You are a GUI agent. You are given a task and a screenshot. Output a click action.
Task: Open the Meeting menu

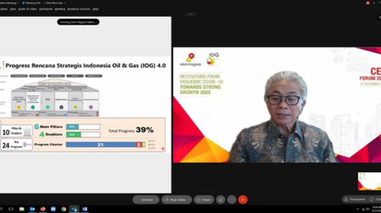click(60, 9)
